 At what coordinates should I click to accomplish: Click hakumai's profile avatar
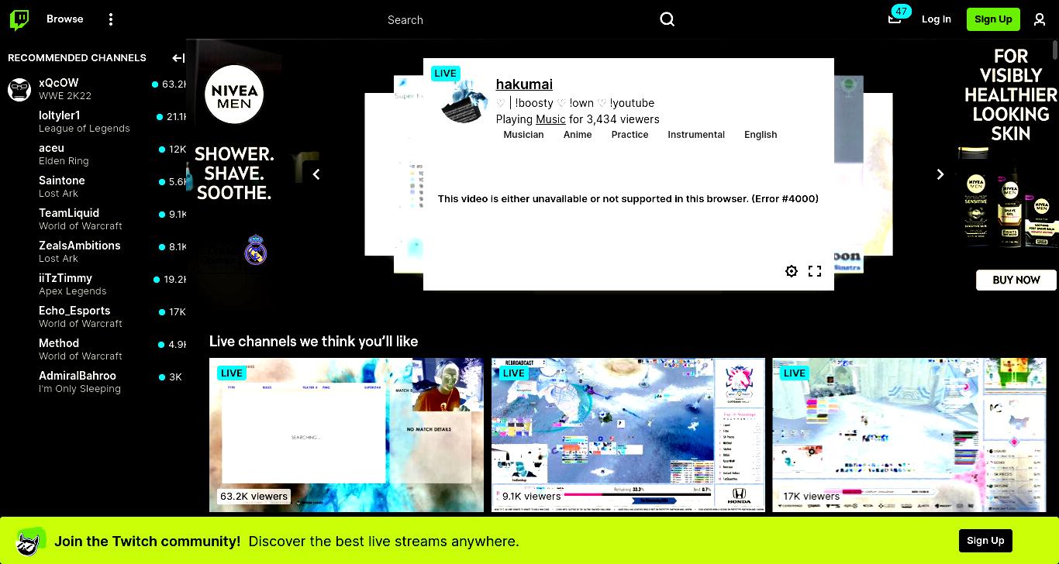tap(464, 100)
